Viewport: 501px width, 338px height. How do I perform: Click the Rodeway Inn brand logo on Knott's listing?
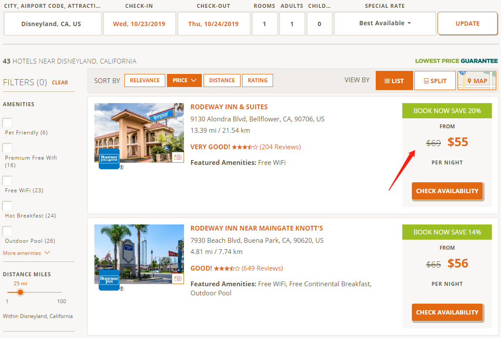109,280
